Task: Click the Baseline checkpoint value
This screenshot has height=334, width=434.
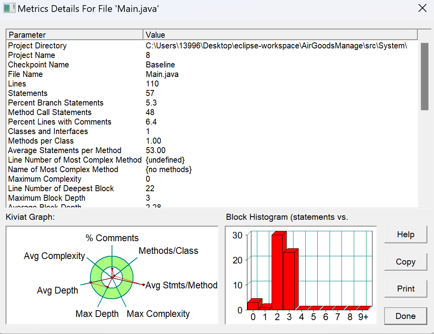Action: point(160,65)
